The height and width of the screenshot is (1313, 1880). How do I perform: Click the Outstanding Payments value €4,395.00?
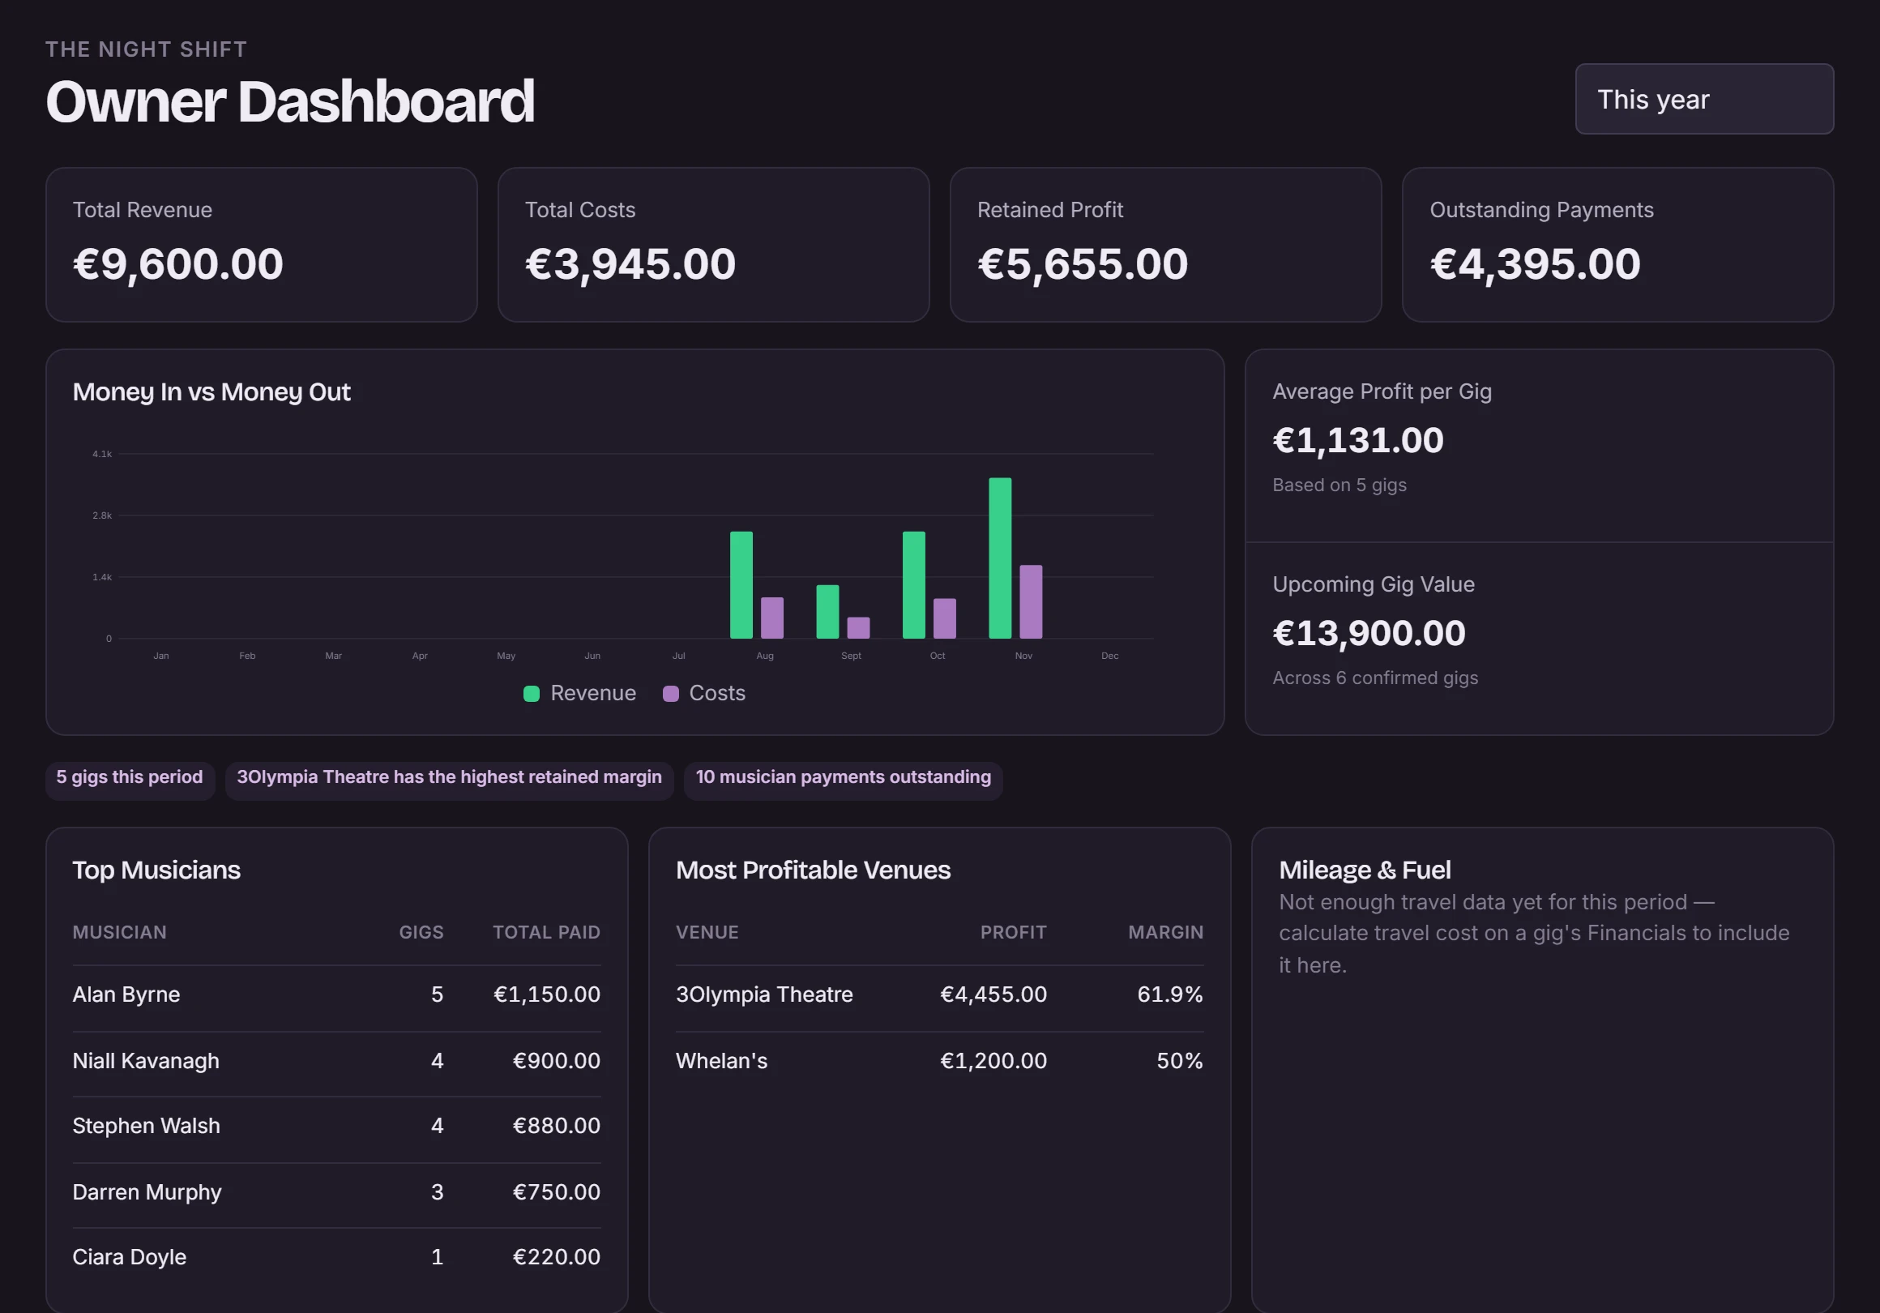coord(1536,263)
